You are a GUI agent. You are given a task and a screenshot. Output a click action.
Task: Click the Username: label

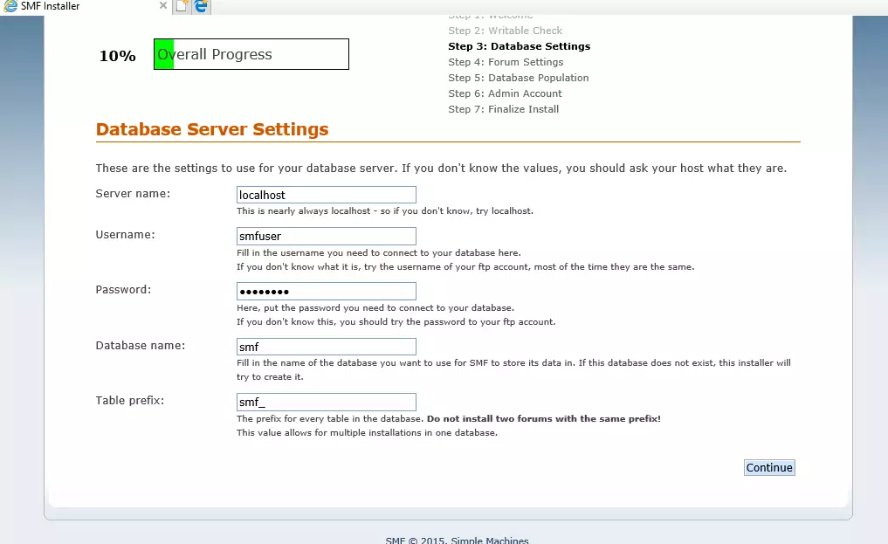coord(125,235)
